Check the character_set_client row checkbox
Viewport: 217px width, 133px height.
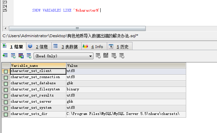[6, 72]
